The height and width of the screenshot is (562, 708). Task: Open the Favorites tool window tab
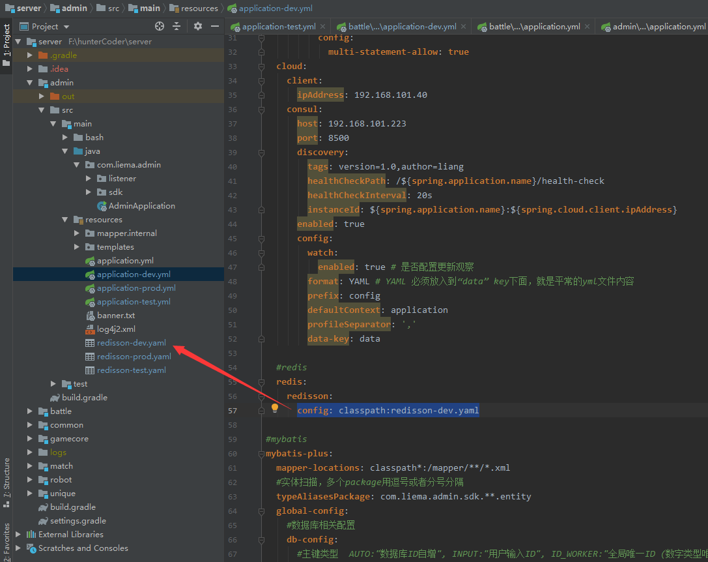(x=7, y=542)
